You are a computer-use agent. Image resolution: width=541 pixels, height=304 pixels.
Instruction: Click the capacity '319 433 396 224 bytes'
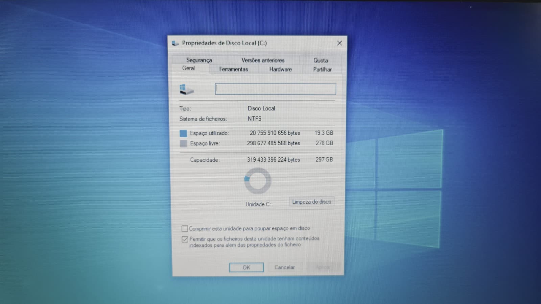pyautogui.click(x=274, y=160)
